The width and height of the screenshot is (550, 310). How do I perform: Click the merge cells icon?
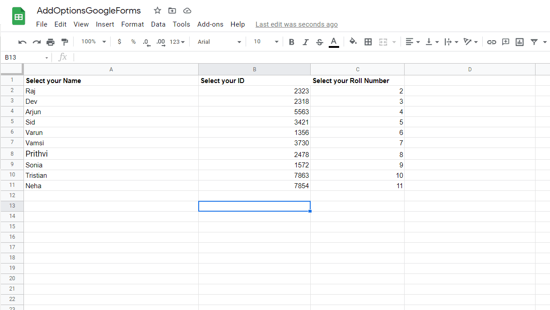pyautogui.click(x=383, y=42)
